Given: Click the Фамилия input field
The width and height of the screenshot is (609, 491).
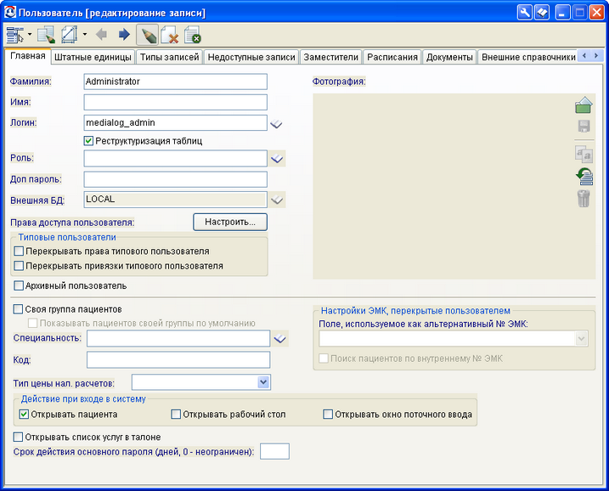Looking at the screenshot, I should pyautogui.click(x=176, y=82).
